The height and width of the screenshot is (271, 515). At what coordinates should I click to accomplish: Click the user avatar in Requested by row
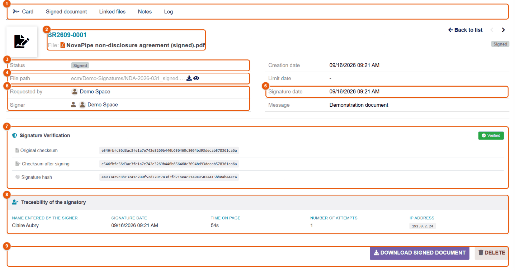75,92
